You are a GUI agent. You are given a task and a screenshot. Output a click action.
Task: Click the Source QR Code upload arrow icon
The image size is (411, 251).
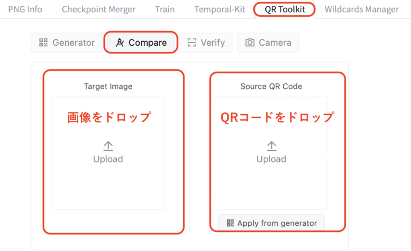271,146
